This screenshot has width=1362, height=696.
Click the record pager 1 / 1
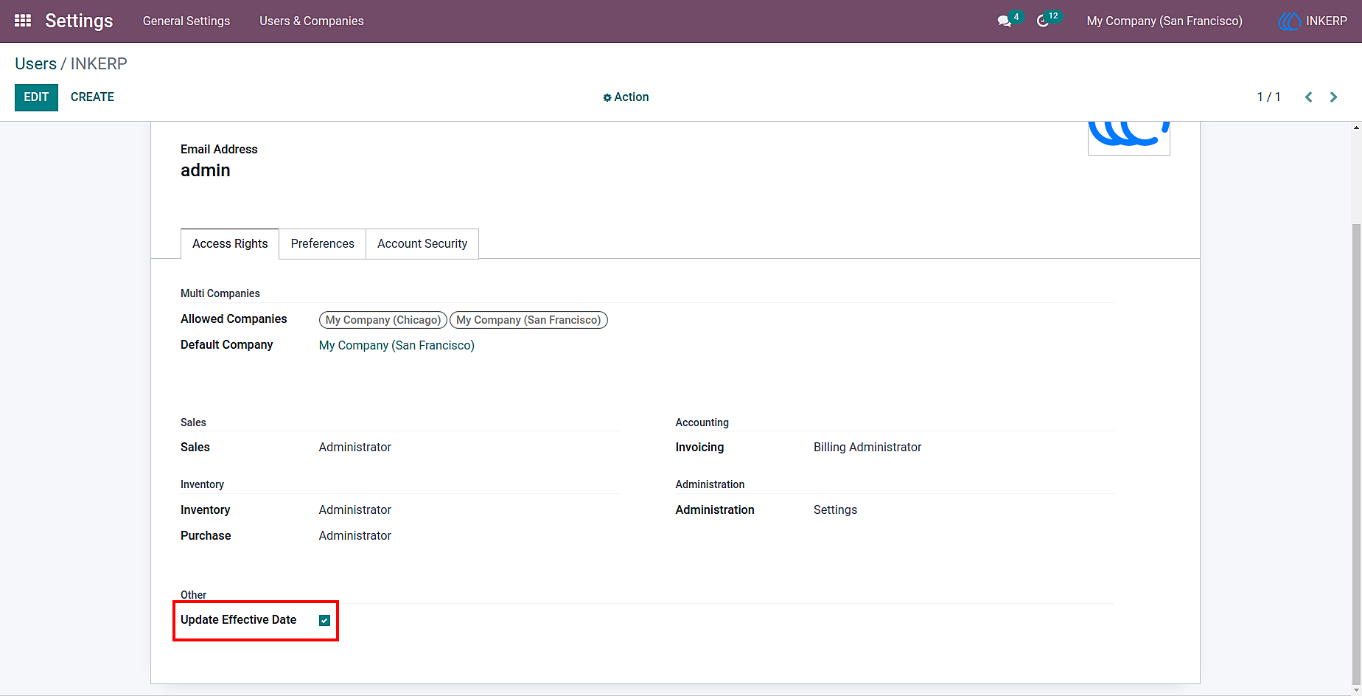coord(1268,97)
